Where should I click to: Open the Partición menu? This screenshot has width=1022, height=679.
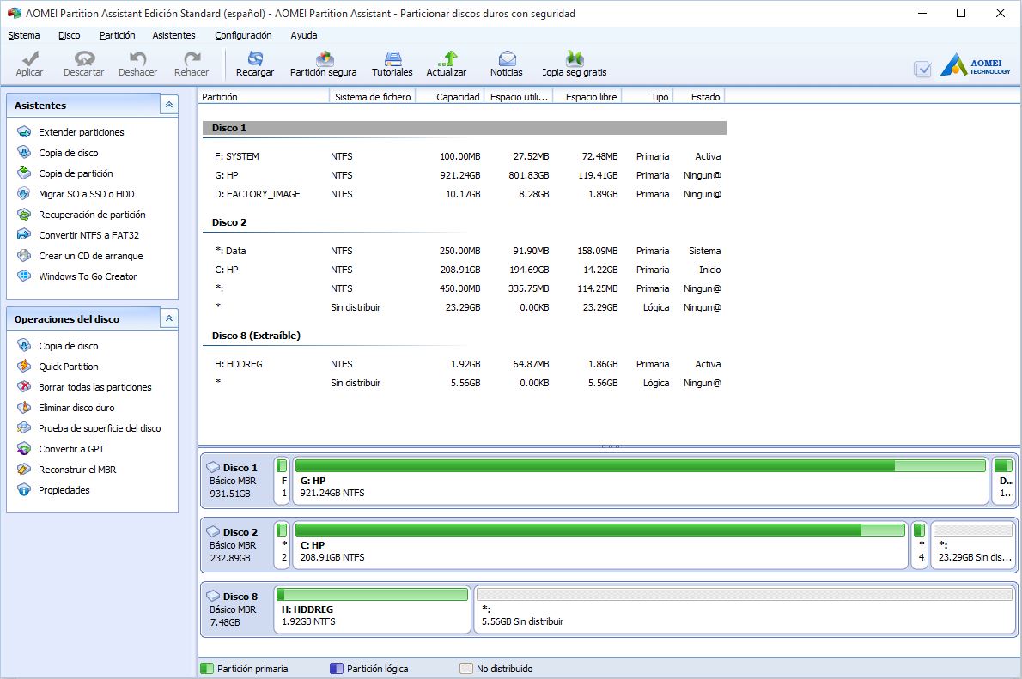118,35
